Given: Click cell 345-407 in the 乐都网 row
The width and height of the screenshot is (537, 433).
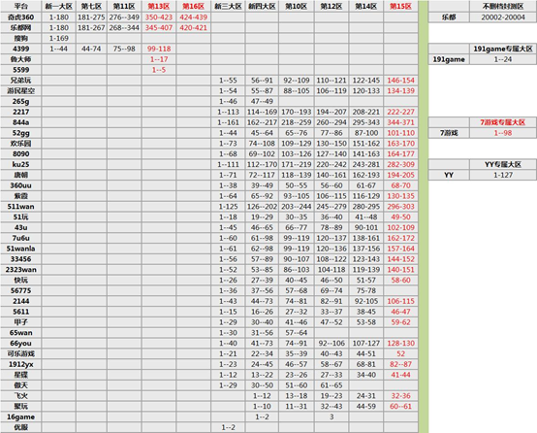Looking at the screenshot, I should (x=159, y=28).
